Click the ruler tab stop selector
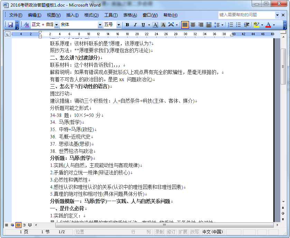The image size is (290, 238). pos(7,34)
